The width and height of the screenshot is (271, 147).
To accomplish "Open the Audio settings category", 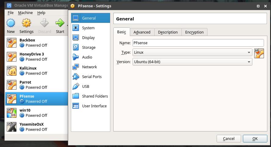I will [x=90, y=57].
